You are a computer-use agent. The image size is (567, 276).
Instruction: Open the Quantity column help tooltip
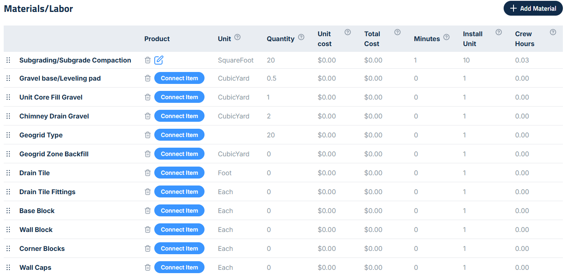coord(301,37)
